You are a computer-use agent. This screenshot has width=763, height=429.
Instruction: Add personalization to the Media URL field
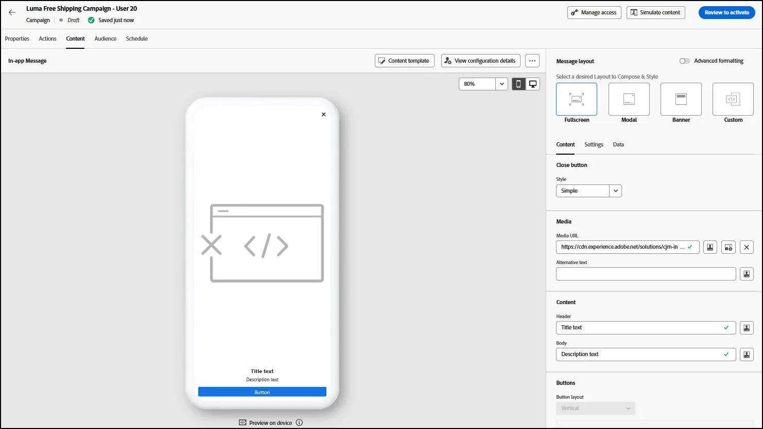(x=710, y=247)
